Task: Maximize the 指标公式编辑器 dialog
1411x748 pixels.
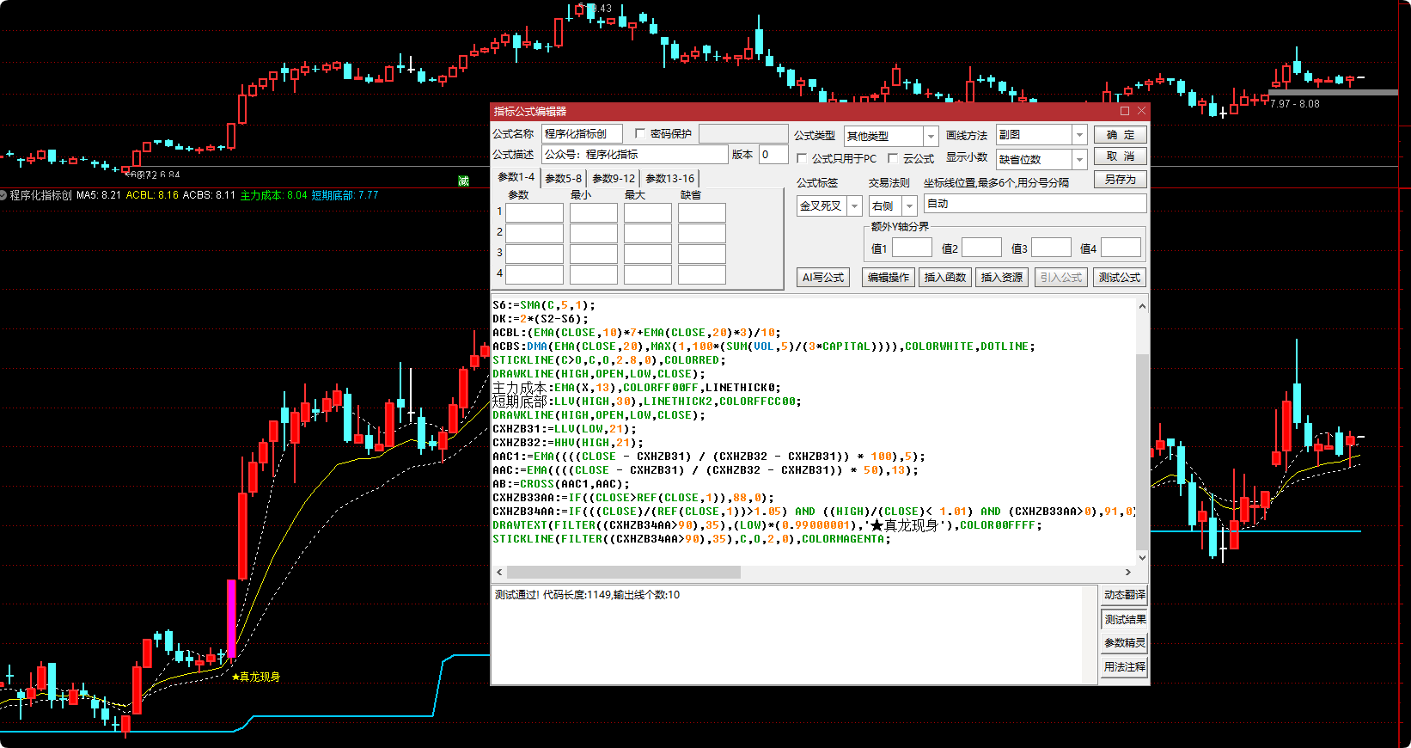Action: [1124, 111]
